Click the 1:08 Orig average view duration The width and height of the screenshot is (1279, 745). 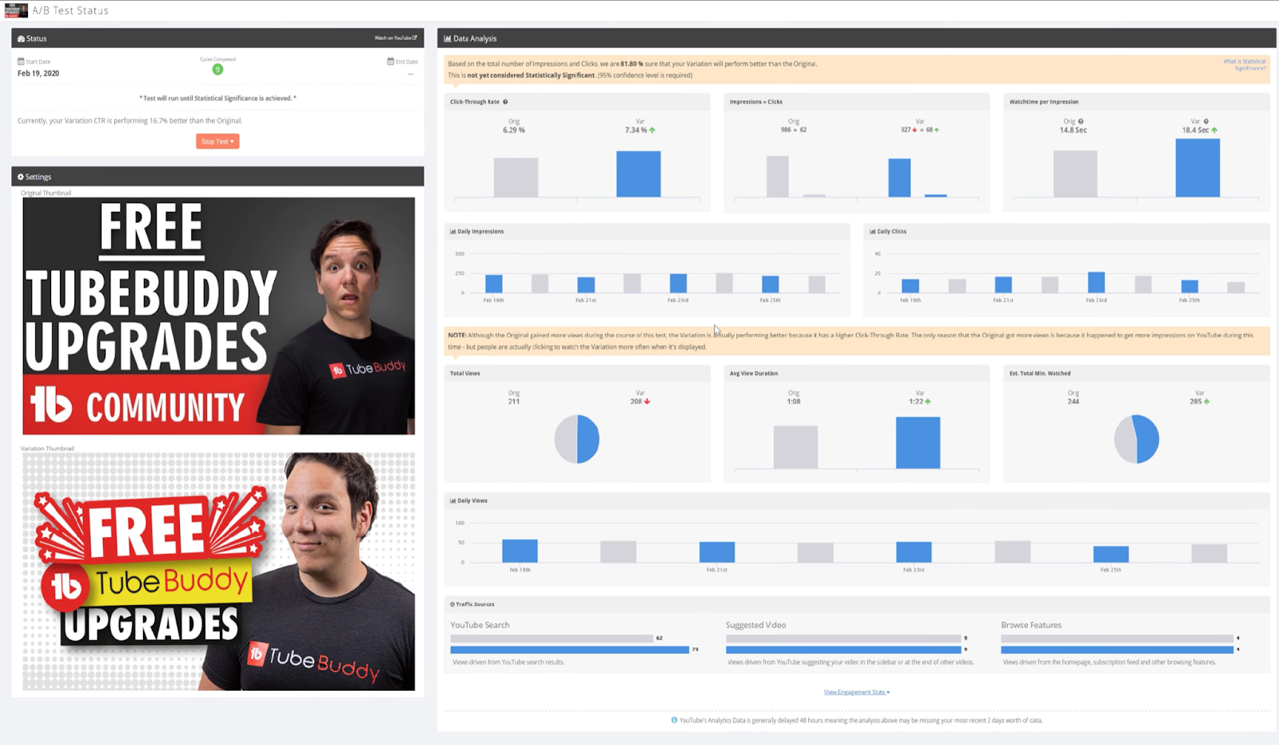(x=794, y=401)
